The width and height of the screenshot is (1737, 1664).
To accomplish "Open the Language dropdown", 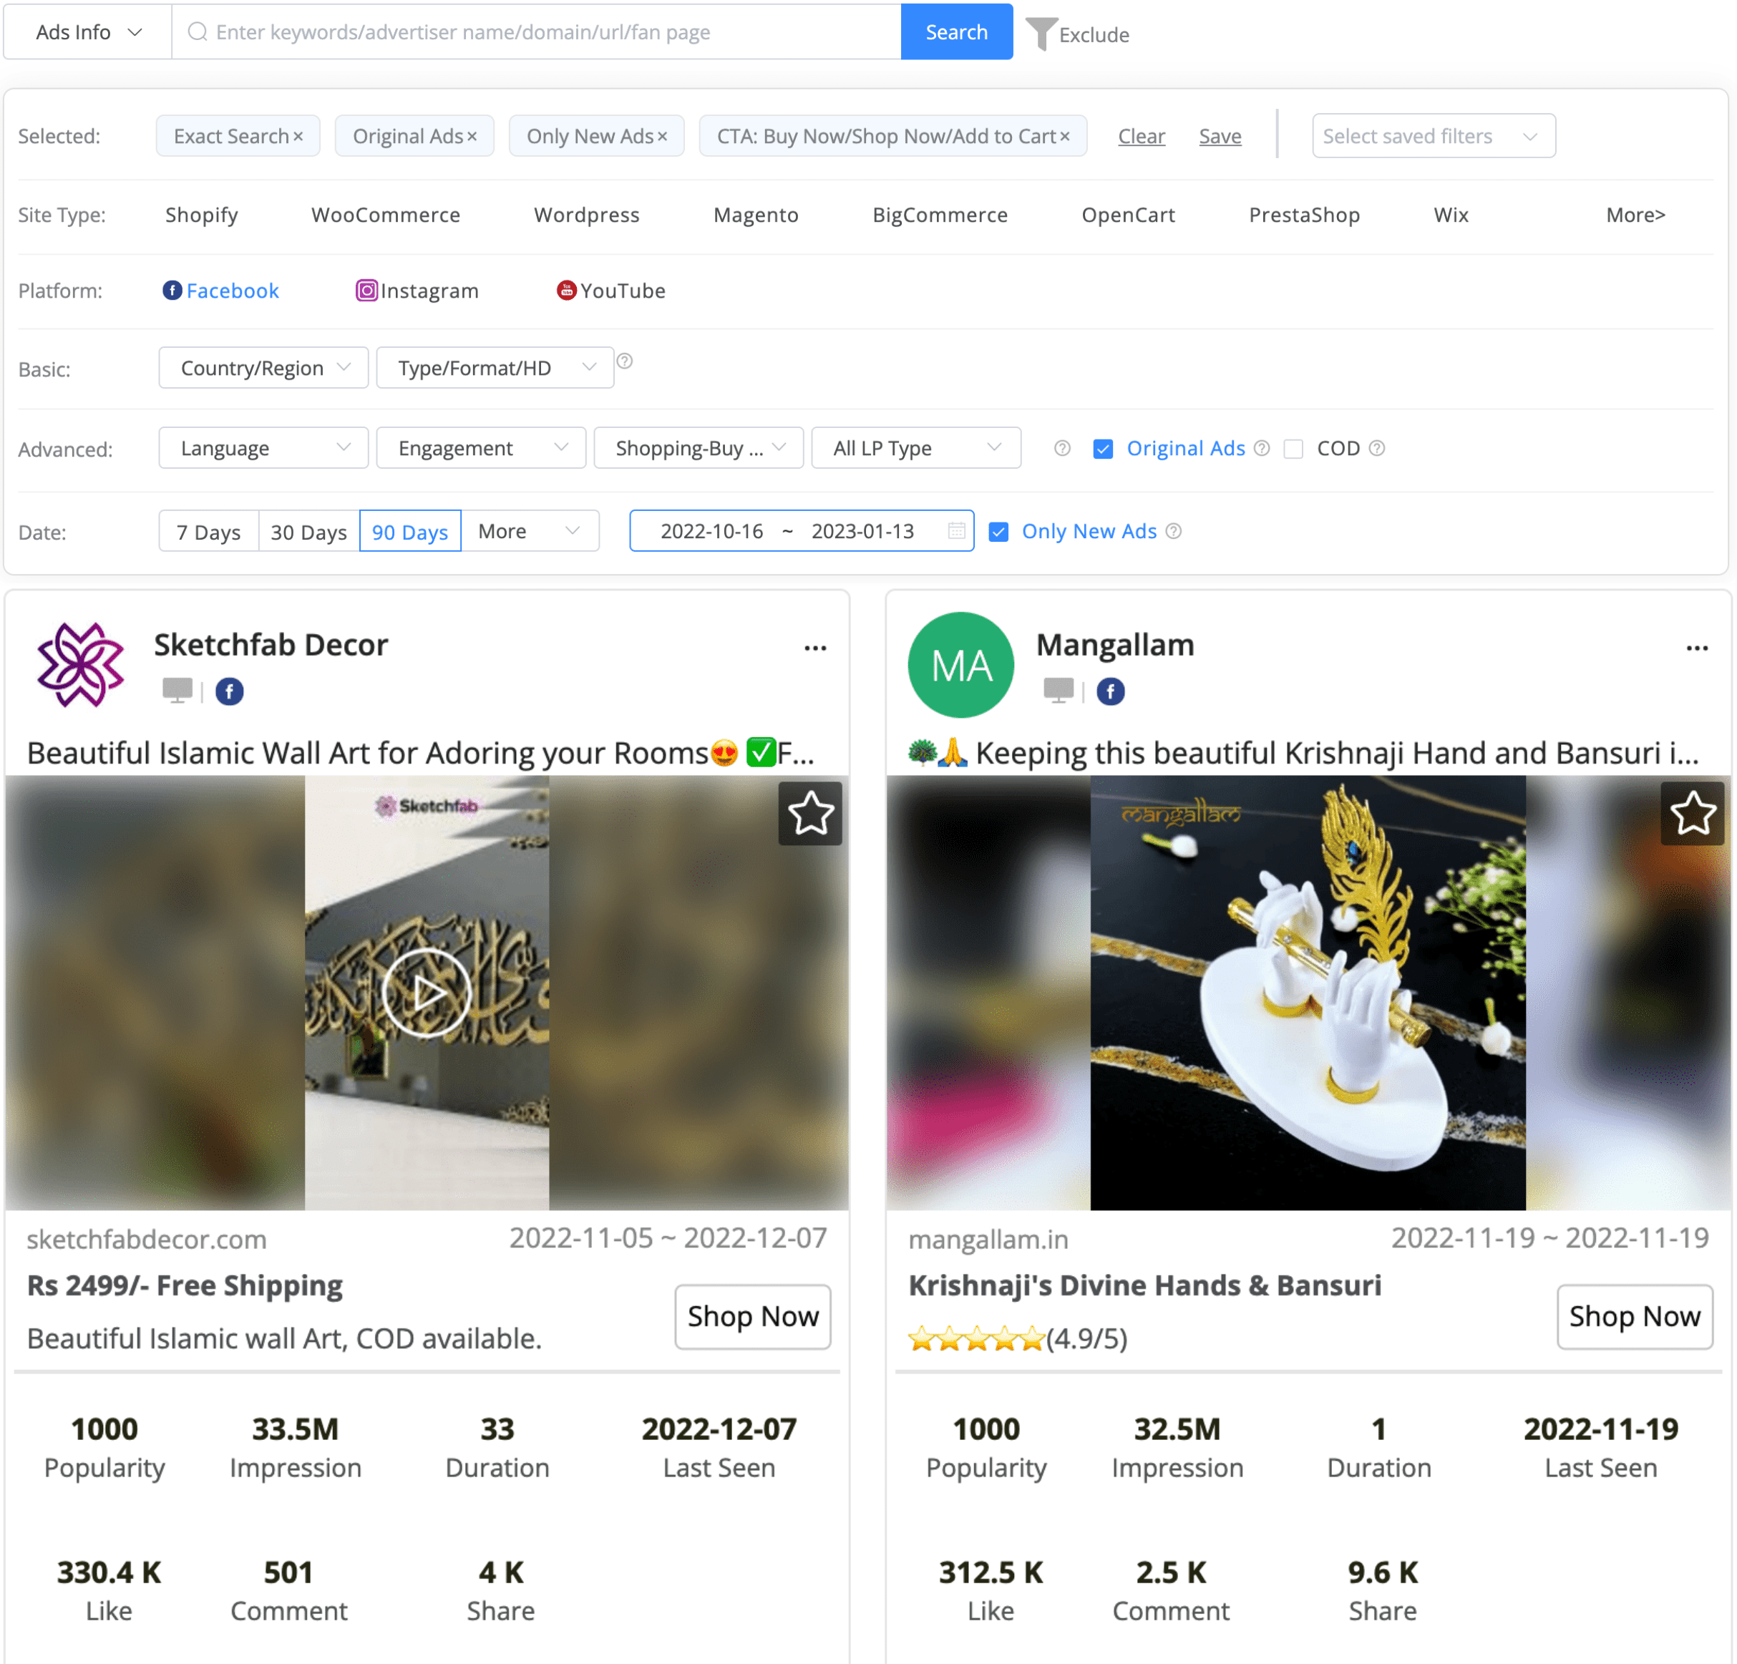I will 263,448.
